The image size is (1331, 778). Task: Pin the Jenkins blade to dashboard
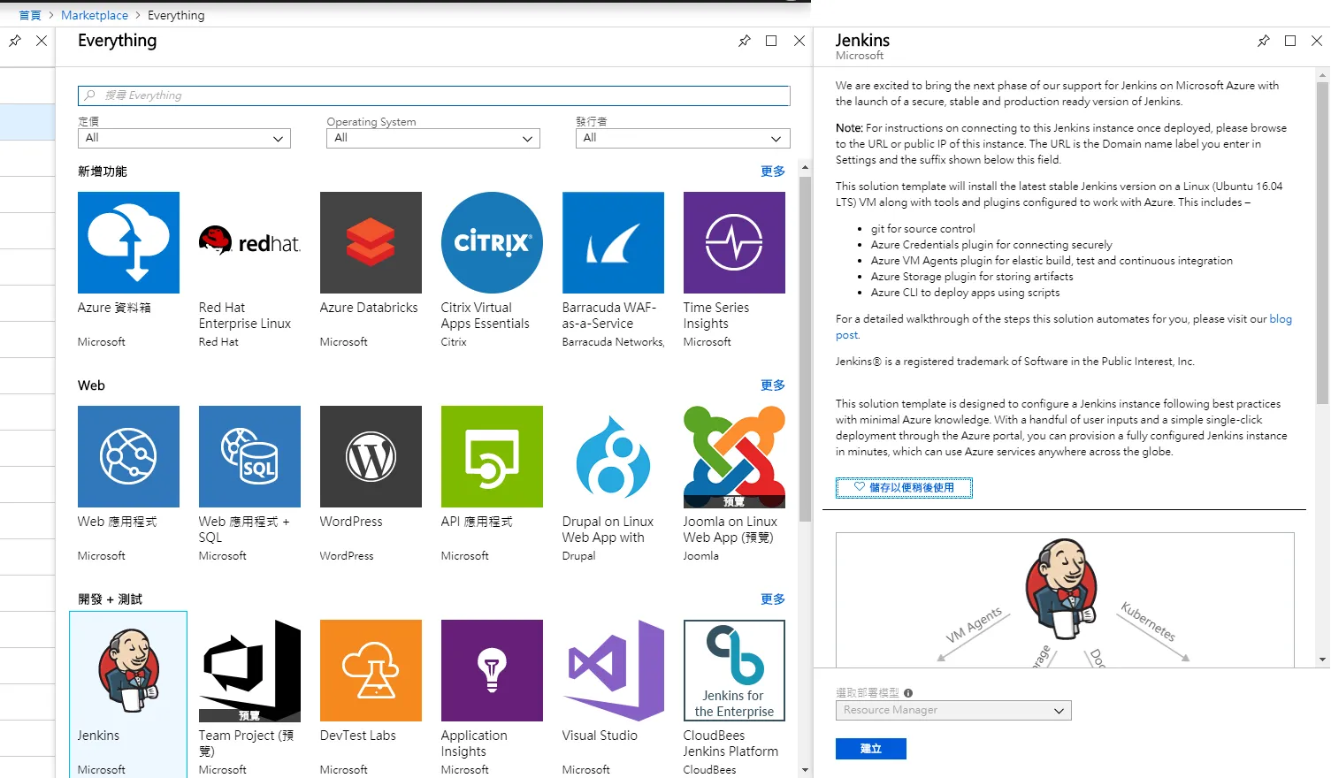pos(1263,41)
